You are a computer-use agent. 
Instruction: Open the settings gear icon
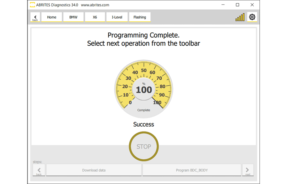(252, 17)
